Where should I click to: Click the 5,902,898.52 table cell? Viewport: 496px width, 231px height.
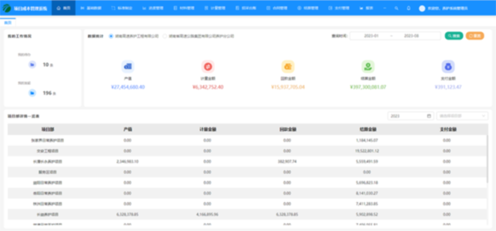pos(367,214)
